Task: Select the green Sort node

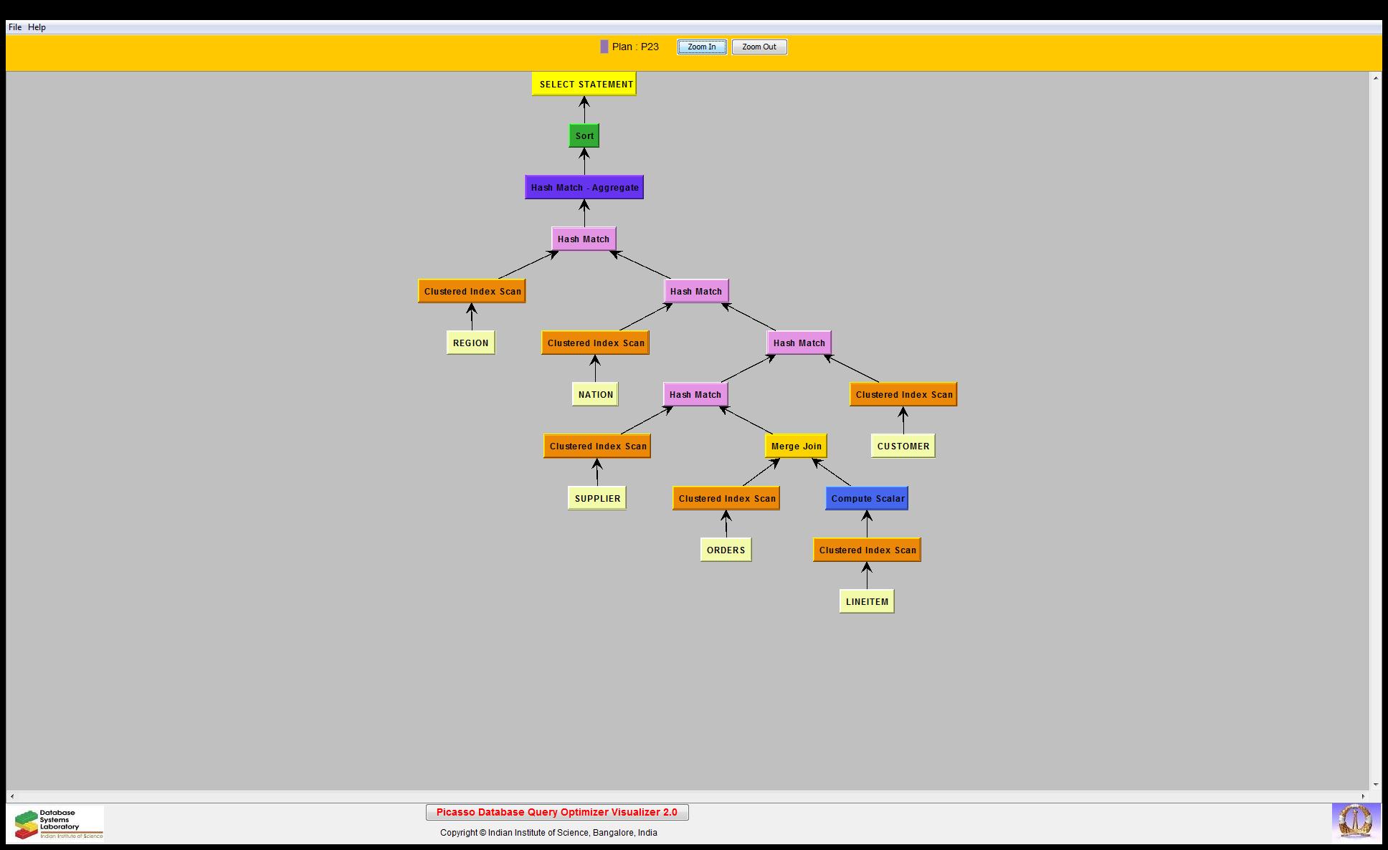Action: click(x=584, y=135)
